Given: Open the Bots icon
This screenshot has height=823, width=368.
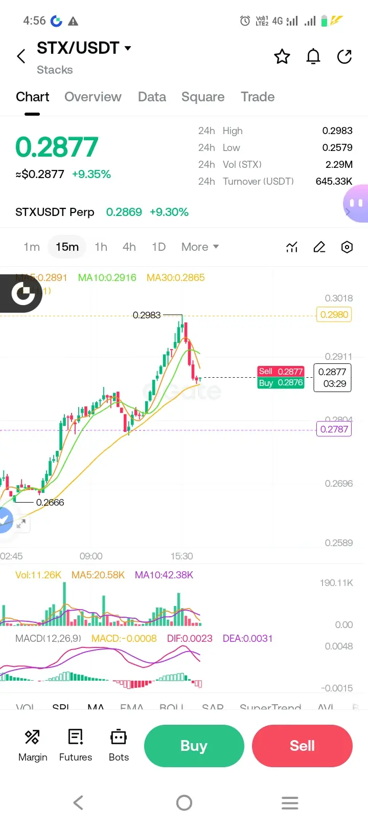Looking at the screenshot, I should pos(119,745).
